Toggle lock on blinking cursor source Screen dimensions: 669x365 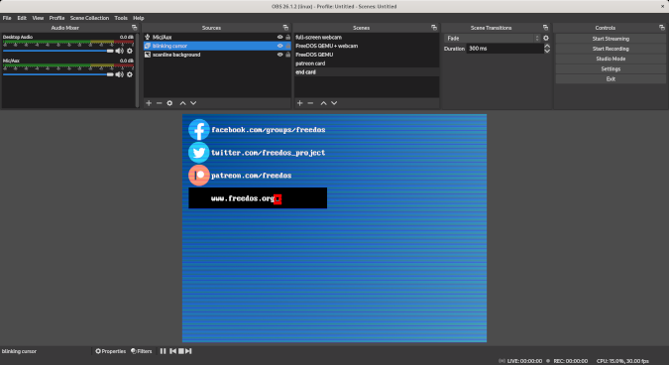(x=288, y=46)
